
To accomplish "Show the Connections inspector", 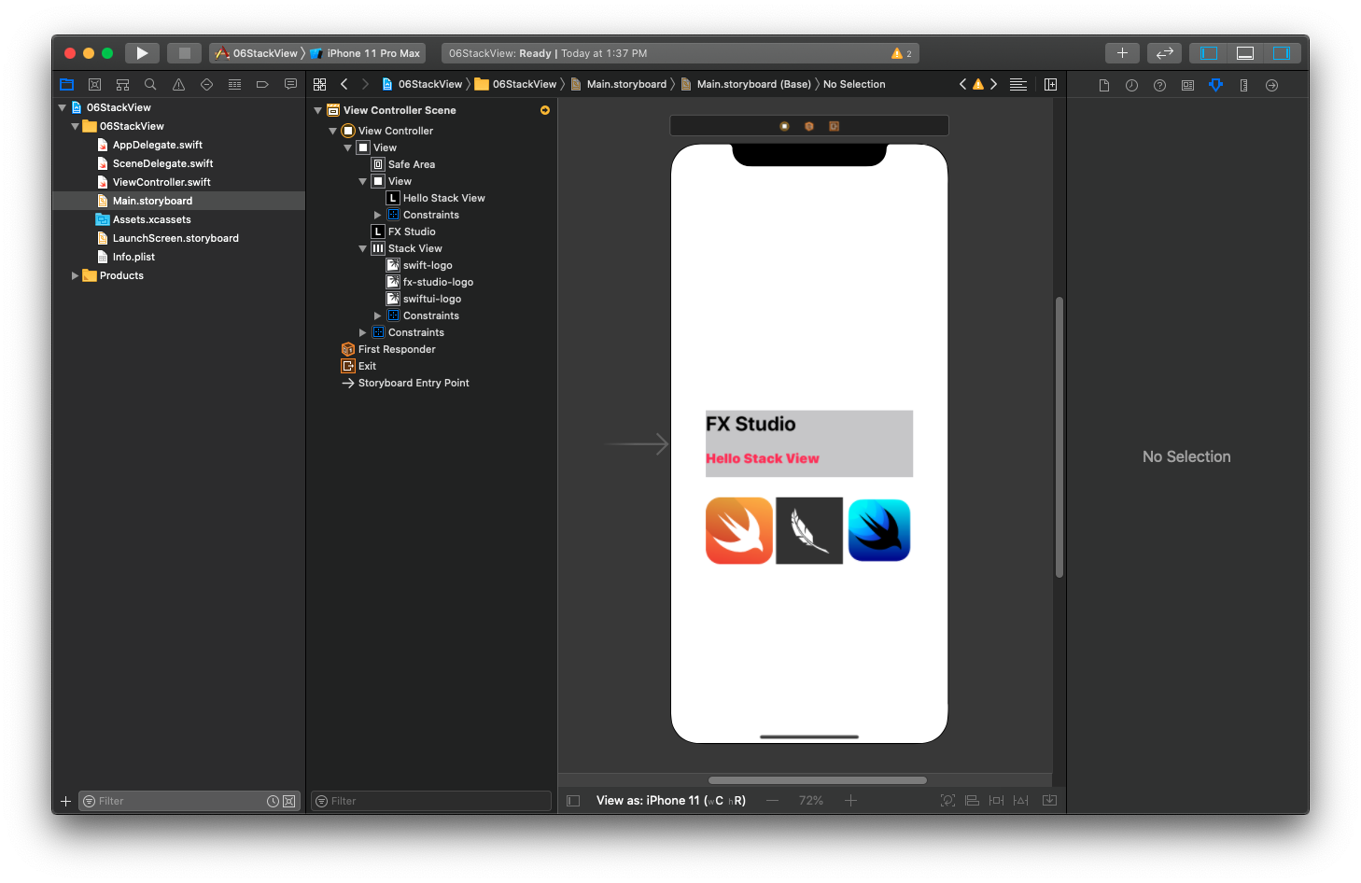I will tap(1271, 85).
